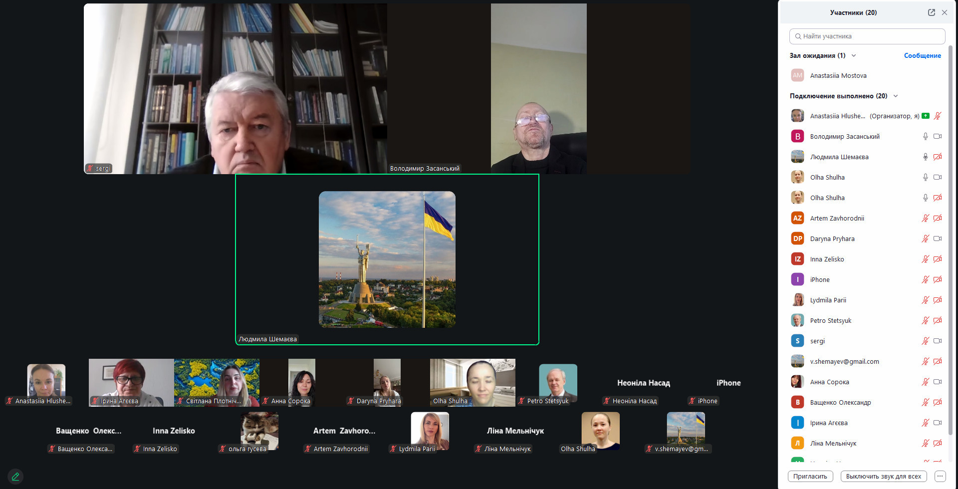The width and height of the screenshot is (958, 489).
Task: Select Ващенко Олександр in participant list
Action: [x=840, y=402]
